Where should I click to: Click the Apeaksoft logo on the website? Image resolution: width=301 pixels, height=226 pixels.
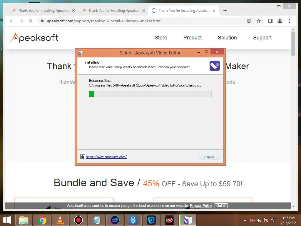pyautogui.click(x=34, y=38)
